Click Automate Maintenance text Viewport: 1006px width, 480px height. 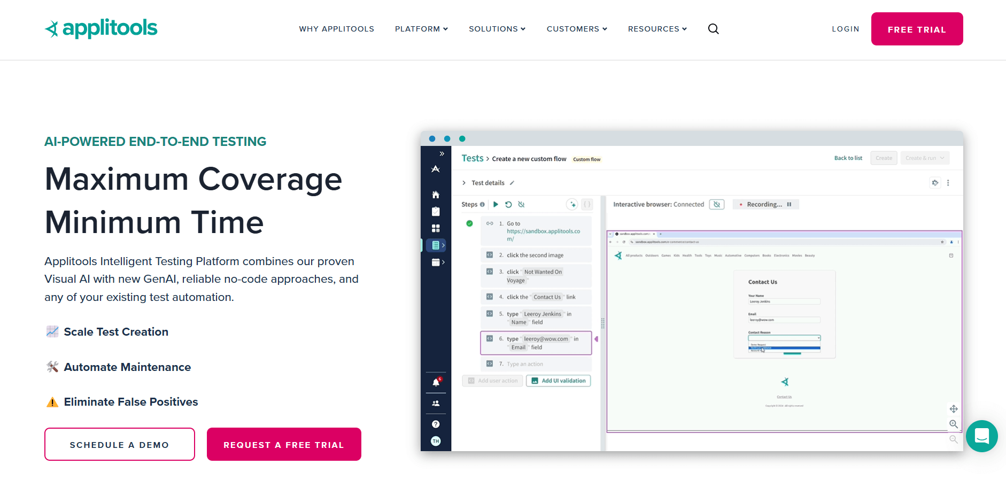tap(127, 367)
